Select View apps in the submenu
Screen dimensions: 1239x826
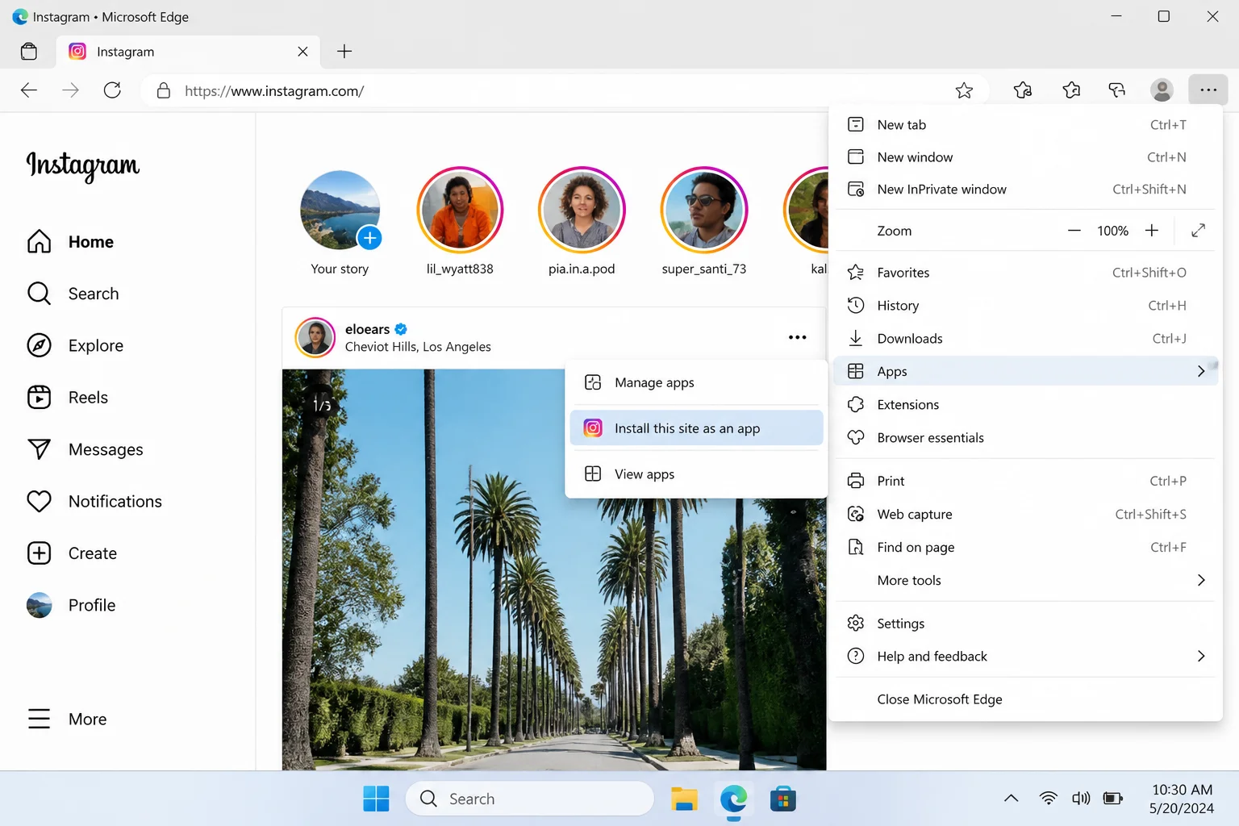pyautogui.click(x=696, y=474)
